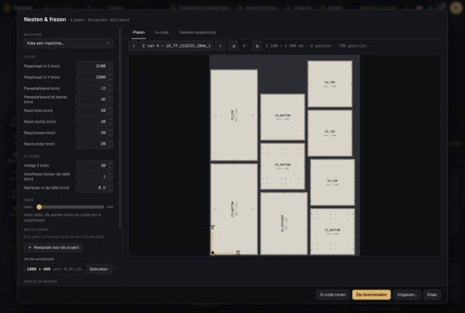Increase the Rand boven value
465x313 pixels.
tap(110, 131)
